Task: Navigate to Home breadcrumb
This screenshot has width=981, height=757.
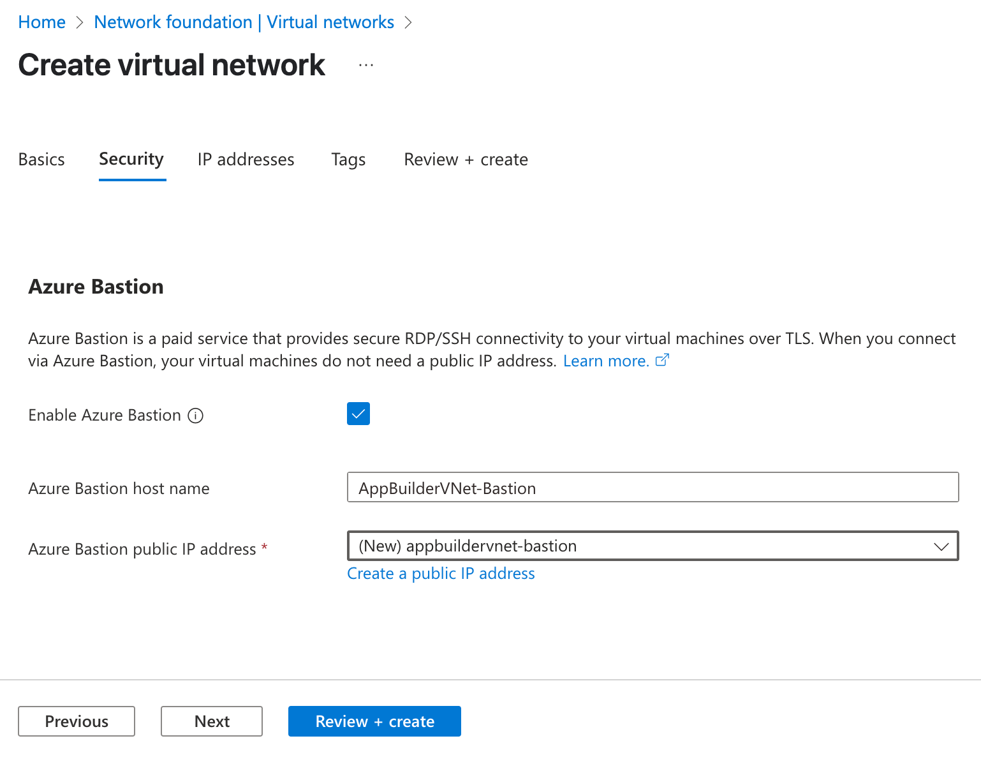Action: click(42, 22)
